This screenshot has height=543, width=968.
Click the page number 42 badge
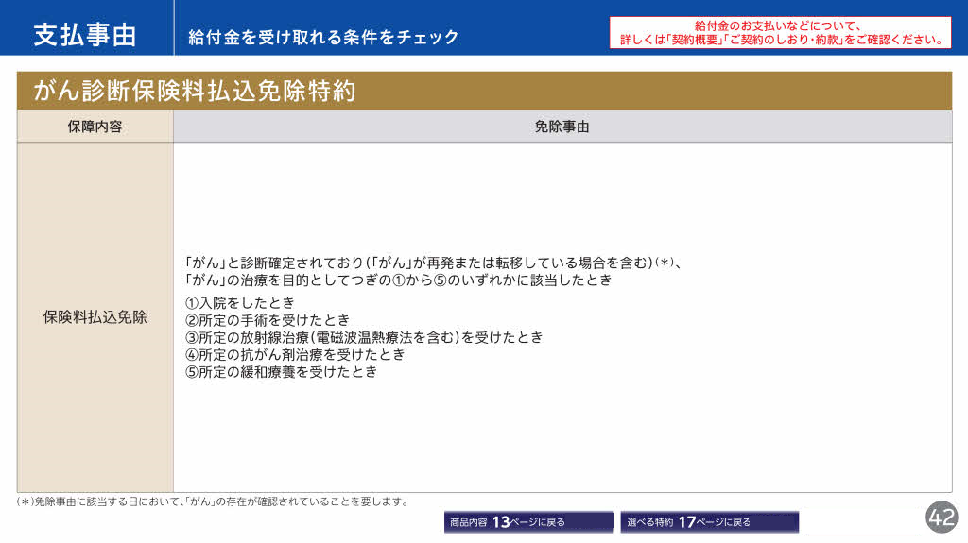click(942, 517)
